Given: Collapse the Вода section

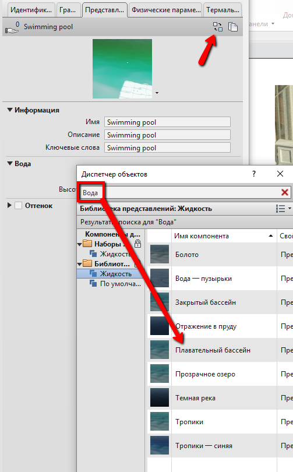Looking at the screenshot, I should [10, 164].
